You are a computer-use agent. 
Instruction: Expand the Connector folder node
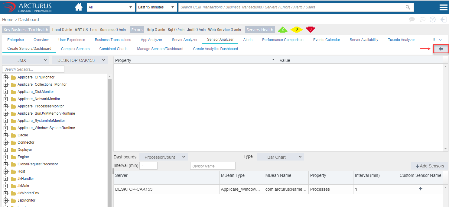[5, 142]
